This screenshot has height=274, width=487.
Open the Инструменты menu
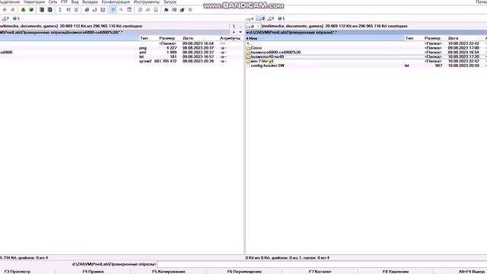pos(147,2)
